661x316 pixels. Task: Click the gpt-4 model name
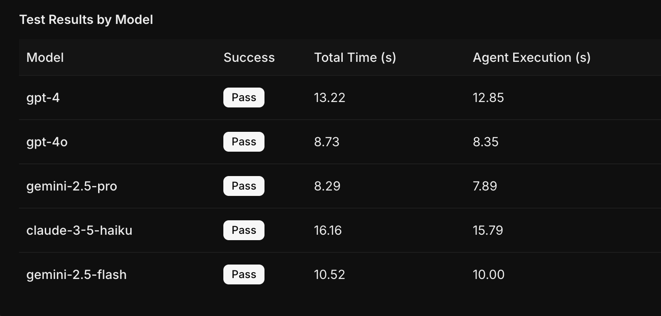click(43, 98)
